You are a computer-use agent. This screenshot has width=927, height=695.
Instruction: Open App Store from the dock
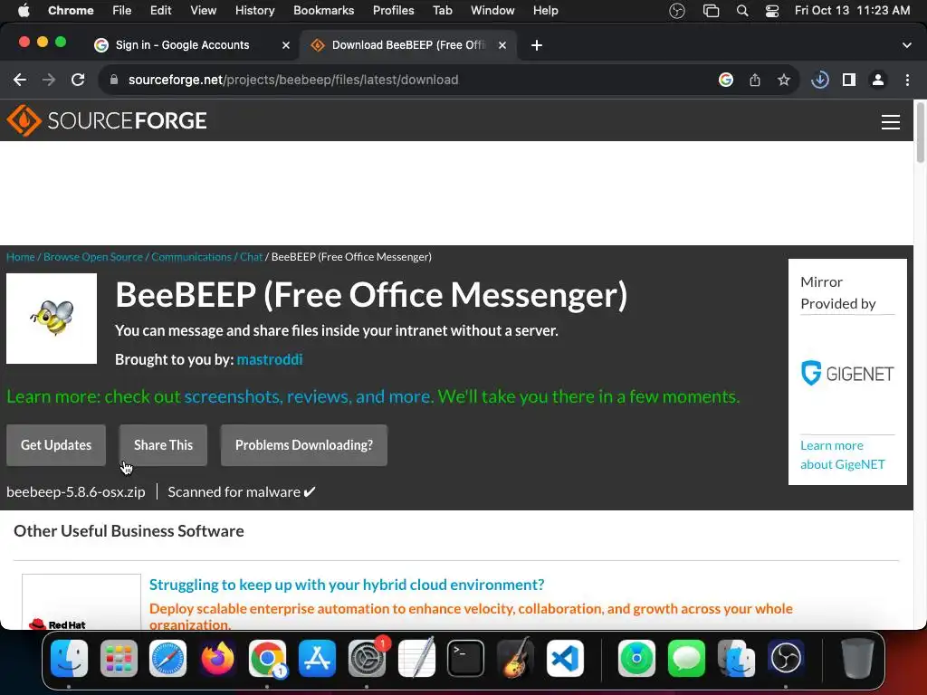pyautogui.click(x=317, y=659)
